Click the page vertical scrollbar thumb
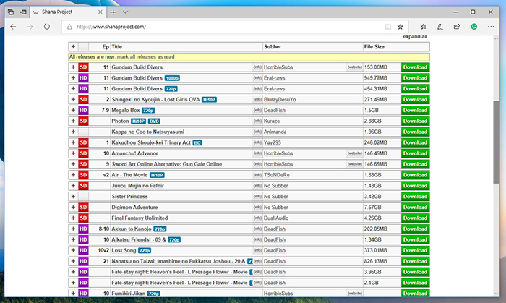The height and width of the screenshot is (303, 506). point(497,142)
